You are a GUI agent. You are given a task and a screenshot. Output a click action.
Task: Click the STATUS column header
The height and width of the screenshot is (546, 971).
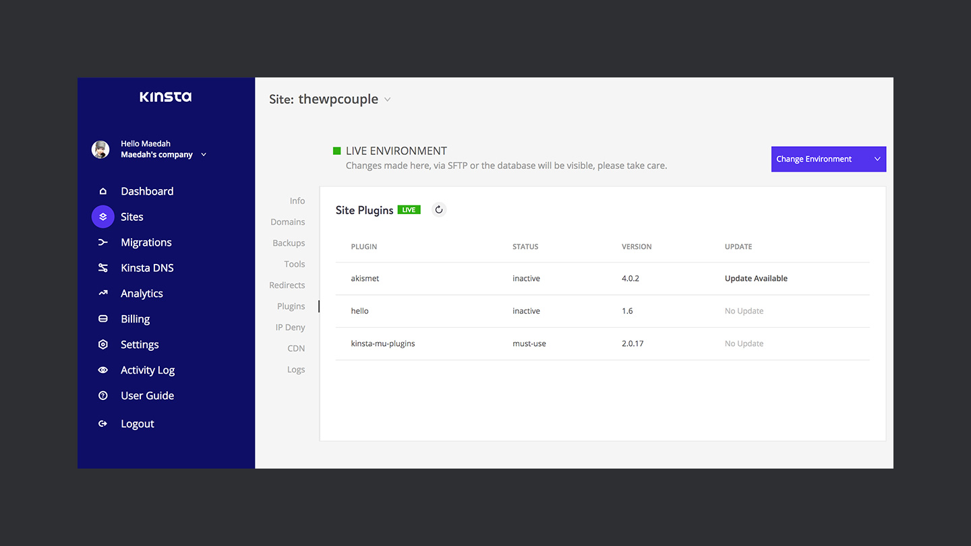[x=525, y=247]
